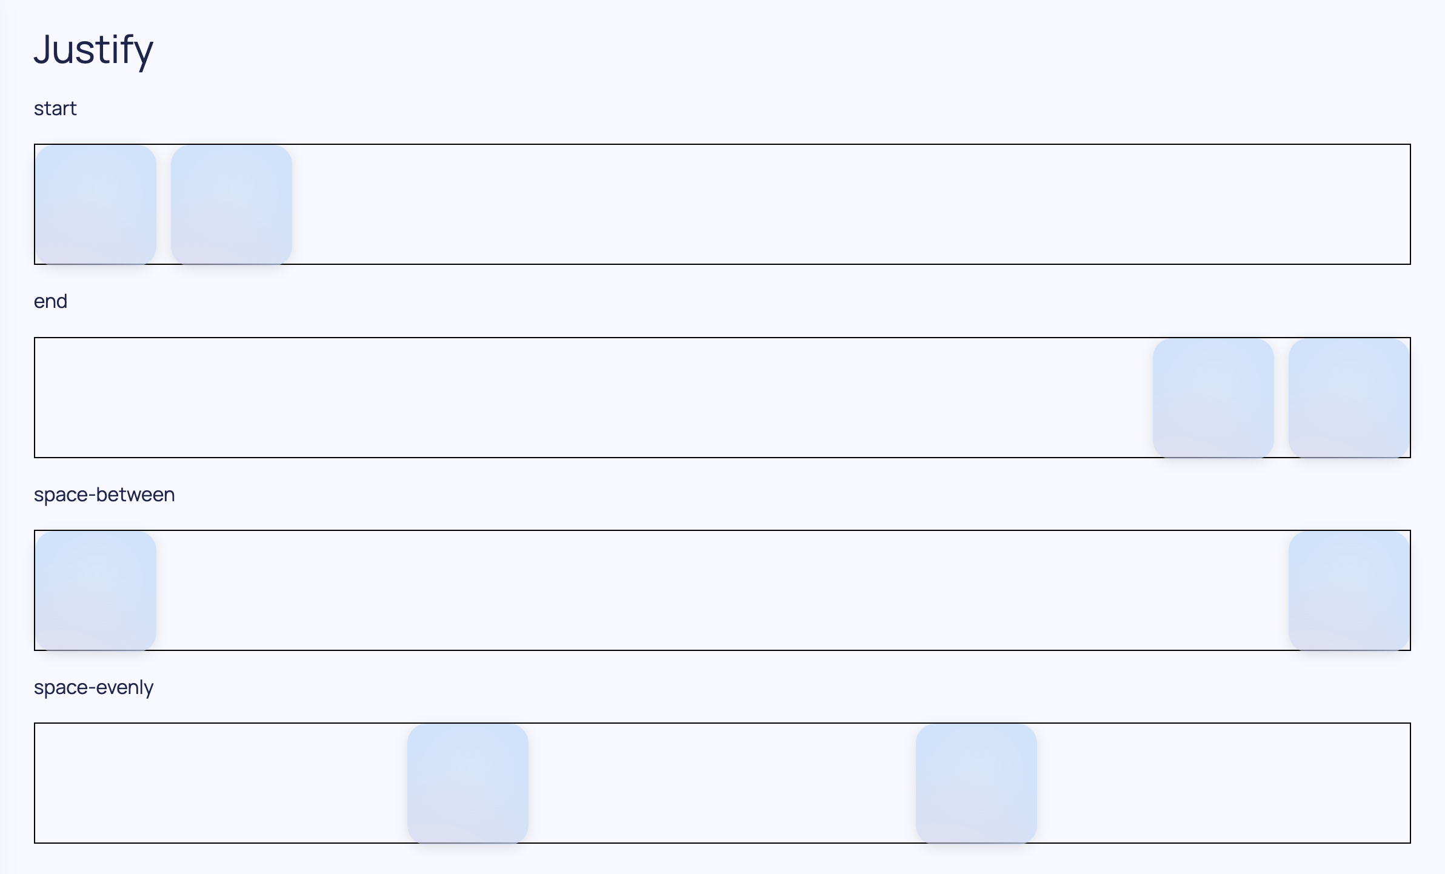Select the left box in the space-between row
Viewport: 1445px width, 874px height.
96,590
